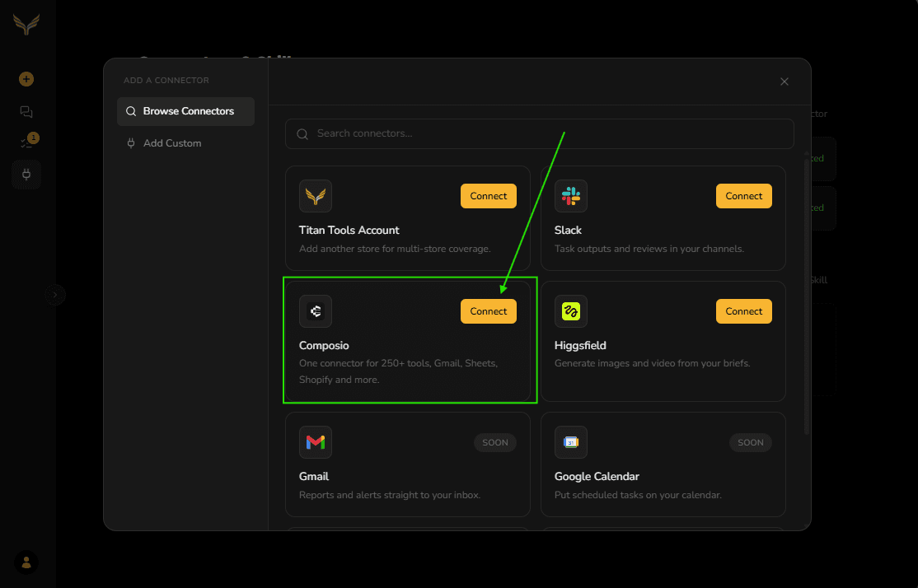This screenshot has width=918, height=588.
Task: Click the Titan wings logo in sidebar
Action: coord(26,24)
